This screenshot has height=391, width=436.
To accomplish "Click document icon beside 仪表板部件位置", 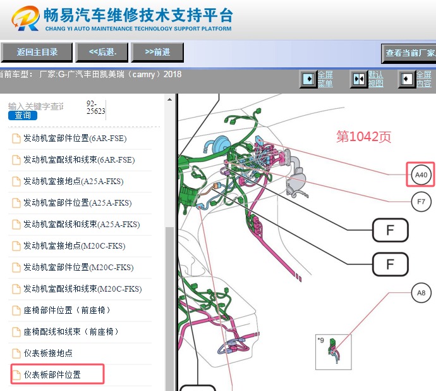I will tap(16, 375).
